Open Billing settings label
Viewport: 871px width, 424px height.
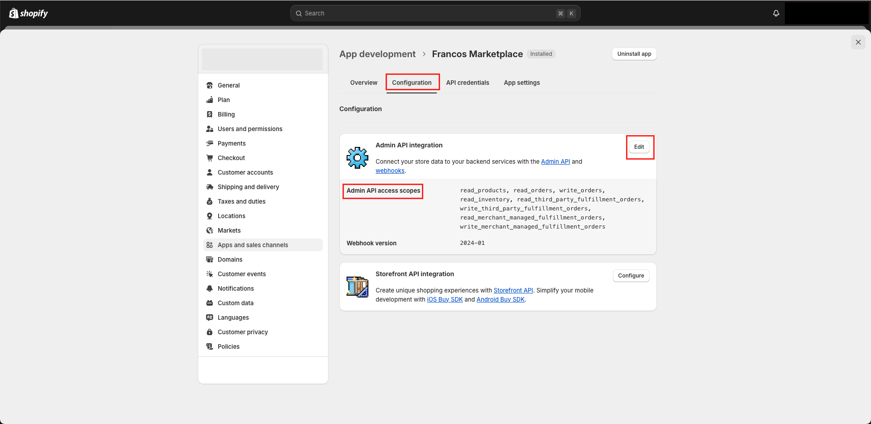click(x=226, y=114)
